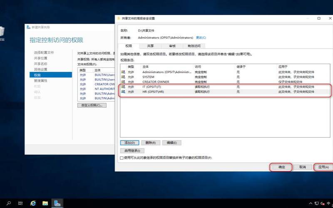The height and width of the screenshot is (208, 333).
Task: Select the CREATOR OW row in the wizard list
Action: pyautogui.click(x=97, y=84)
